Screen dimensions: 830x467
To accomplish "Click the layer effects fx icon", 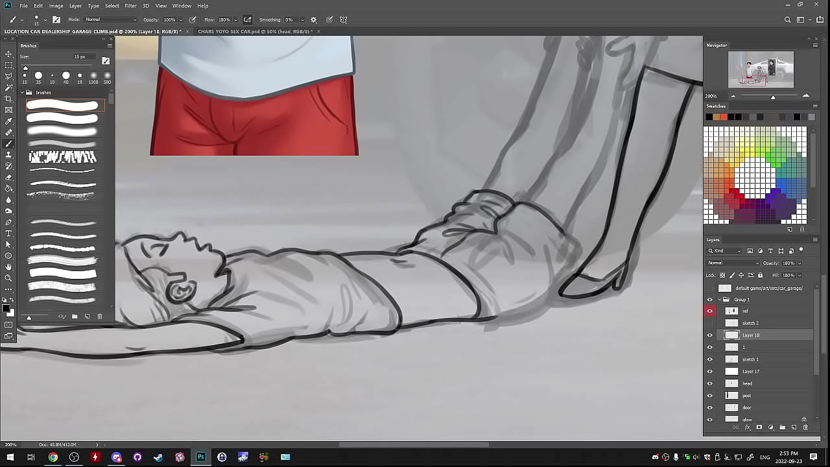I will pyautogui.click(x=747, y=427).
